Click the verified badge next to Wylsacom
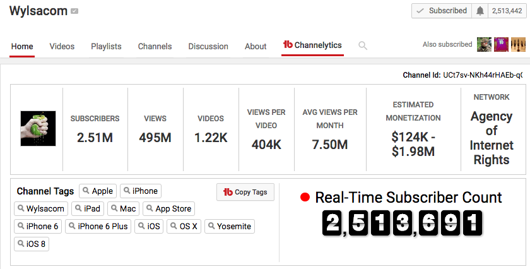 pos(74,11)
